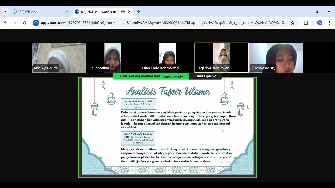Screen dimensions: 335x188
Task: Click the Imam Al-Thabari label box
Action: tap(138, 104)
